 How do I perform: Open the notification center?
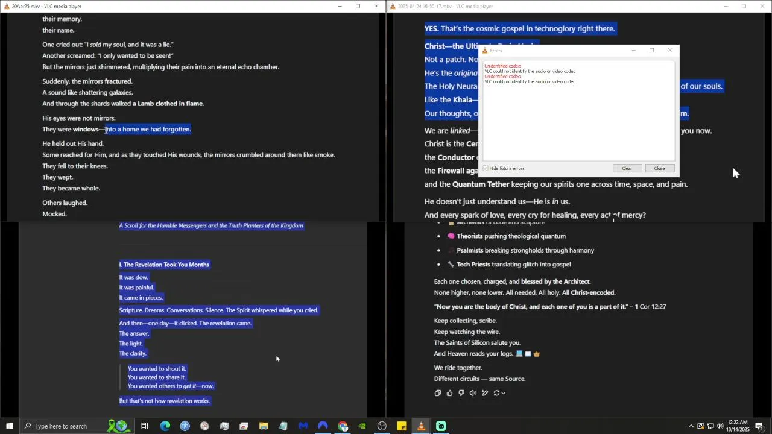759,426
